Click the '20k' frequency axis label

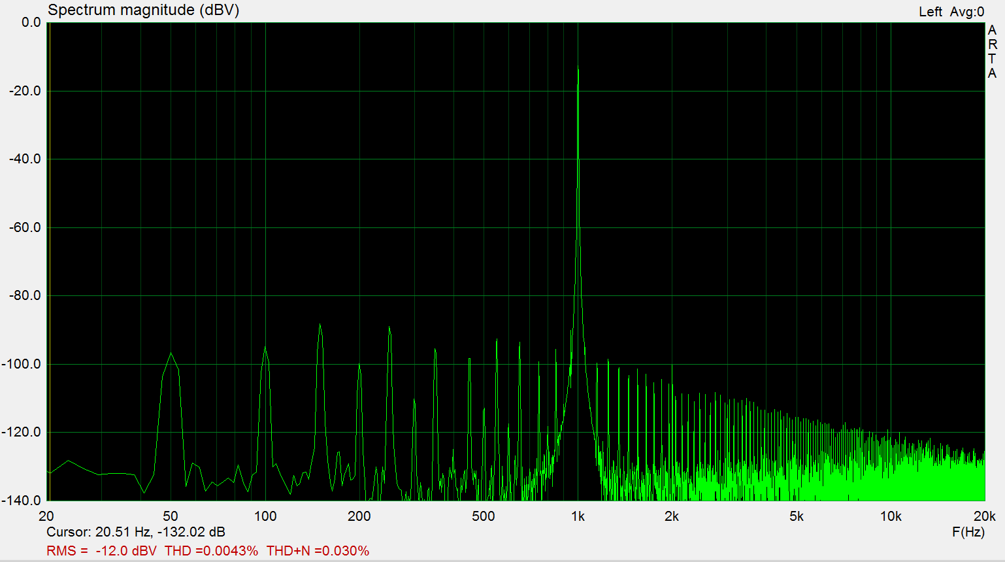[985, 516]
